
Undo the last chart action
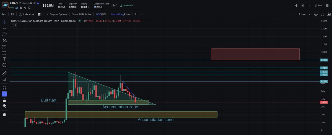click(x=136, y=14)
